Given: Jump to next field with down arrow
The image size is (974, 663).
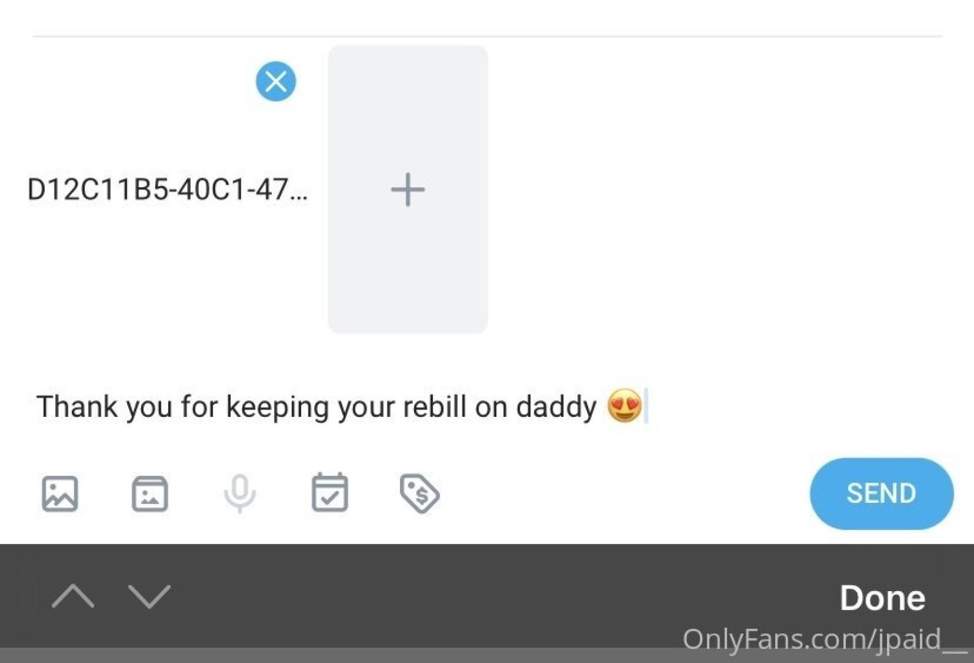Looking at the screenshot, I should (x=149, y=596).
